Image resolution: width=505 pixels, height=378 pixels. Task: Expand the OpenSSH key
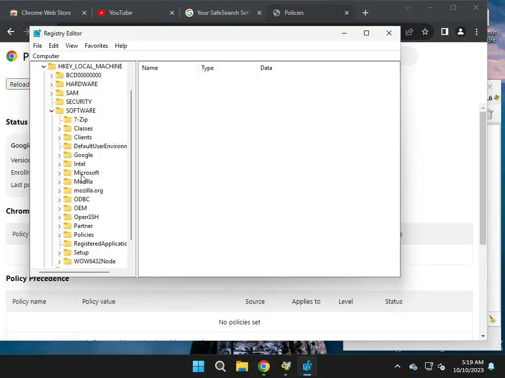[x=59, y=217]
